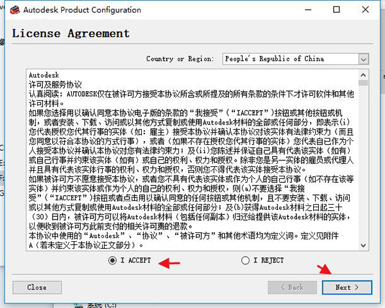Viewport: 385px width, 308px height.
Task: Maximize the Autodesk Product Configuration window
Action: (x=336, y=10)
